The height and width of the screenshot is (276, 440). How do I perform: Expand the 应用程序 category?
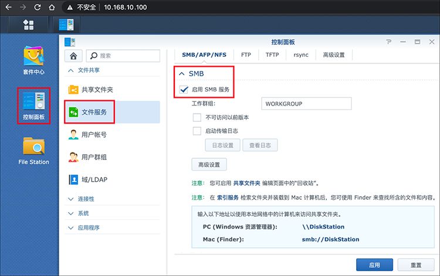point(71,228)
